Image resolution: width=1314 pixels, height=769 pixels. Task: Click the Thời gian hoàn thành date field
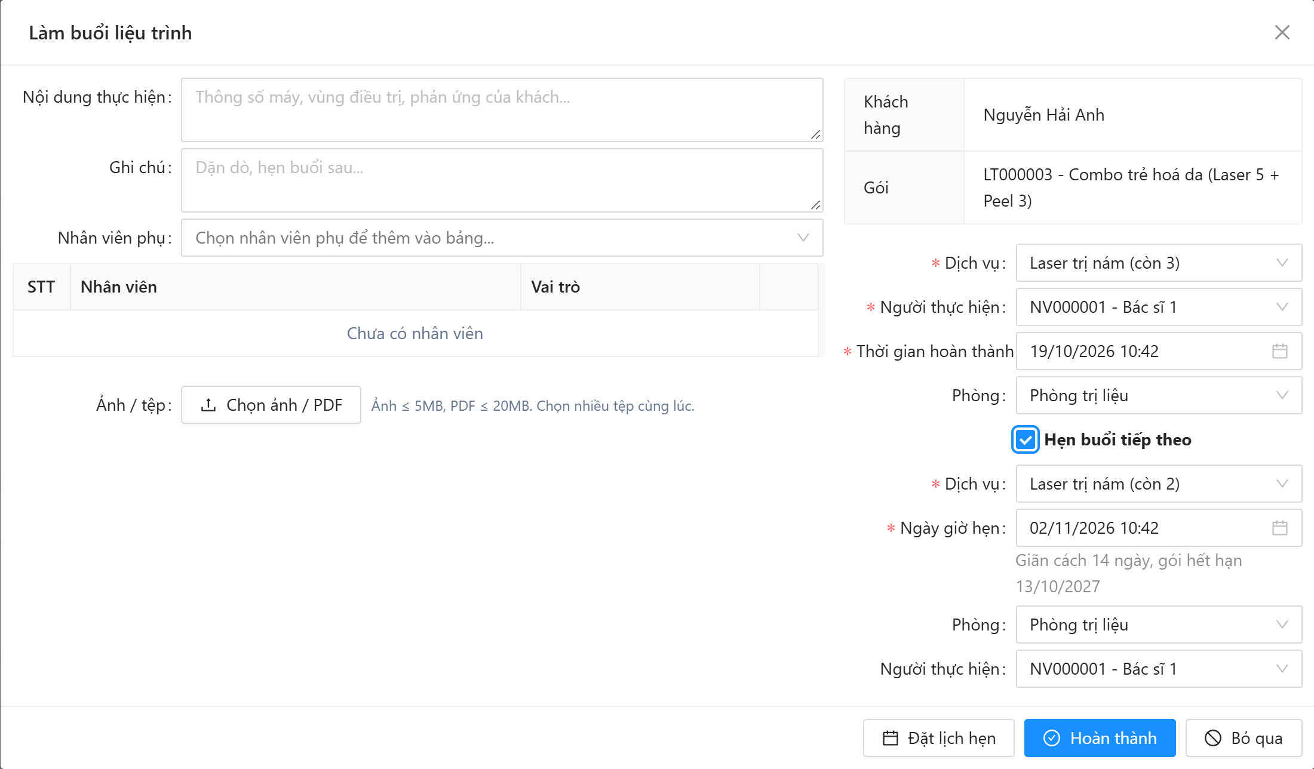(x=1159, y=351)
